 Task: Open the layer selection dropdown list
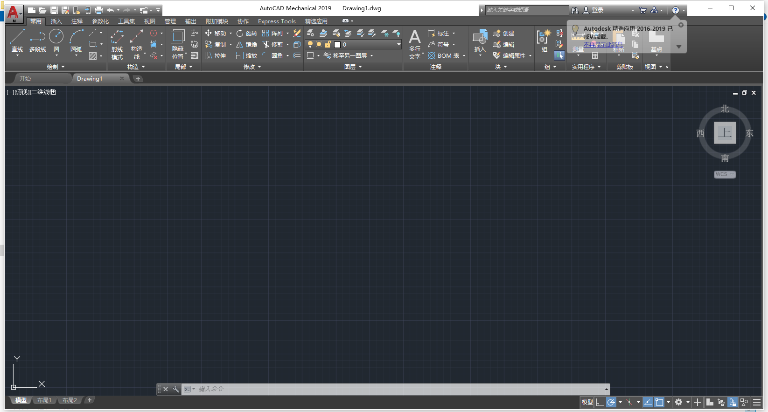click(398, 45)
